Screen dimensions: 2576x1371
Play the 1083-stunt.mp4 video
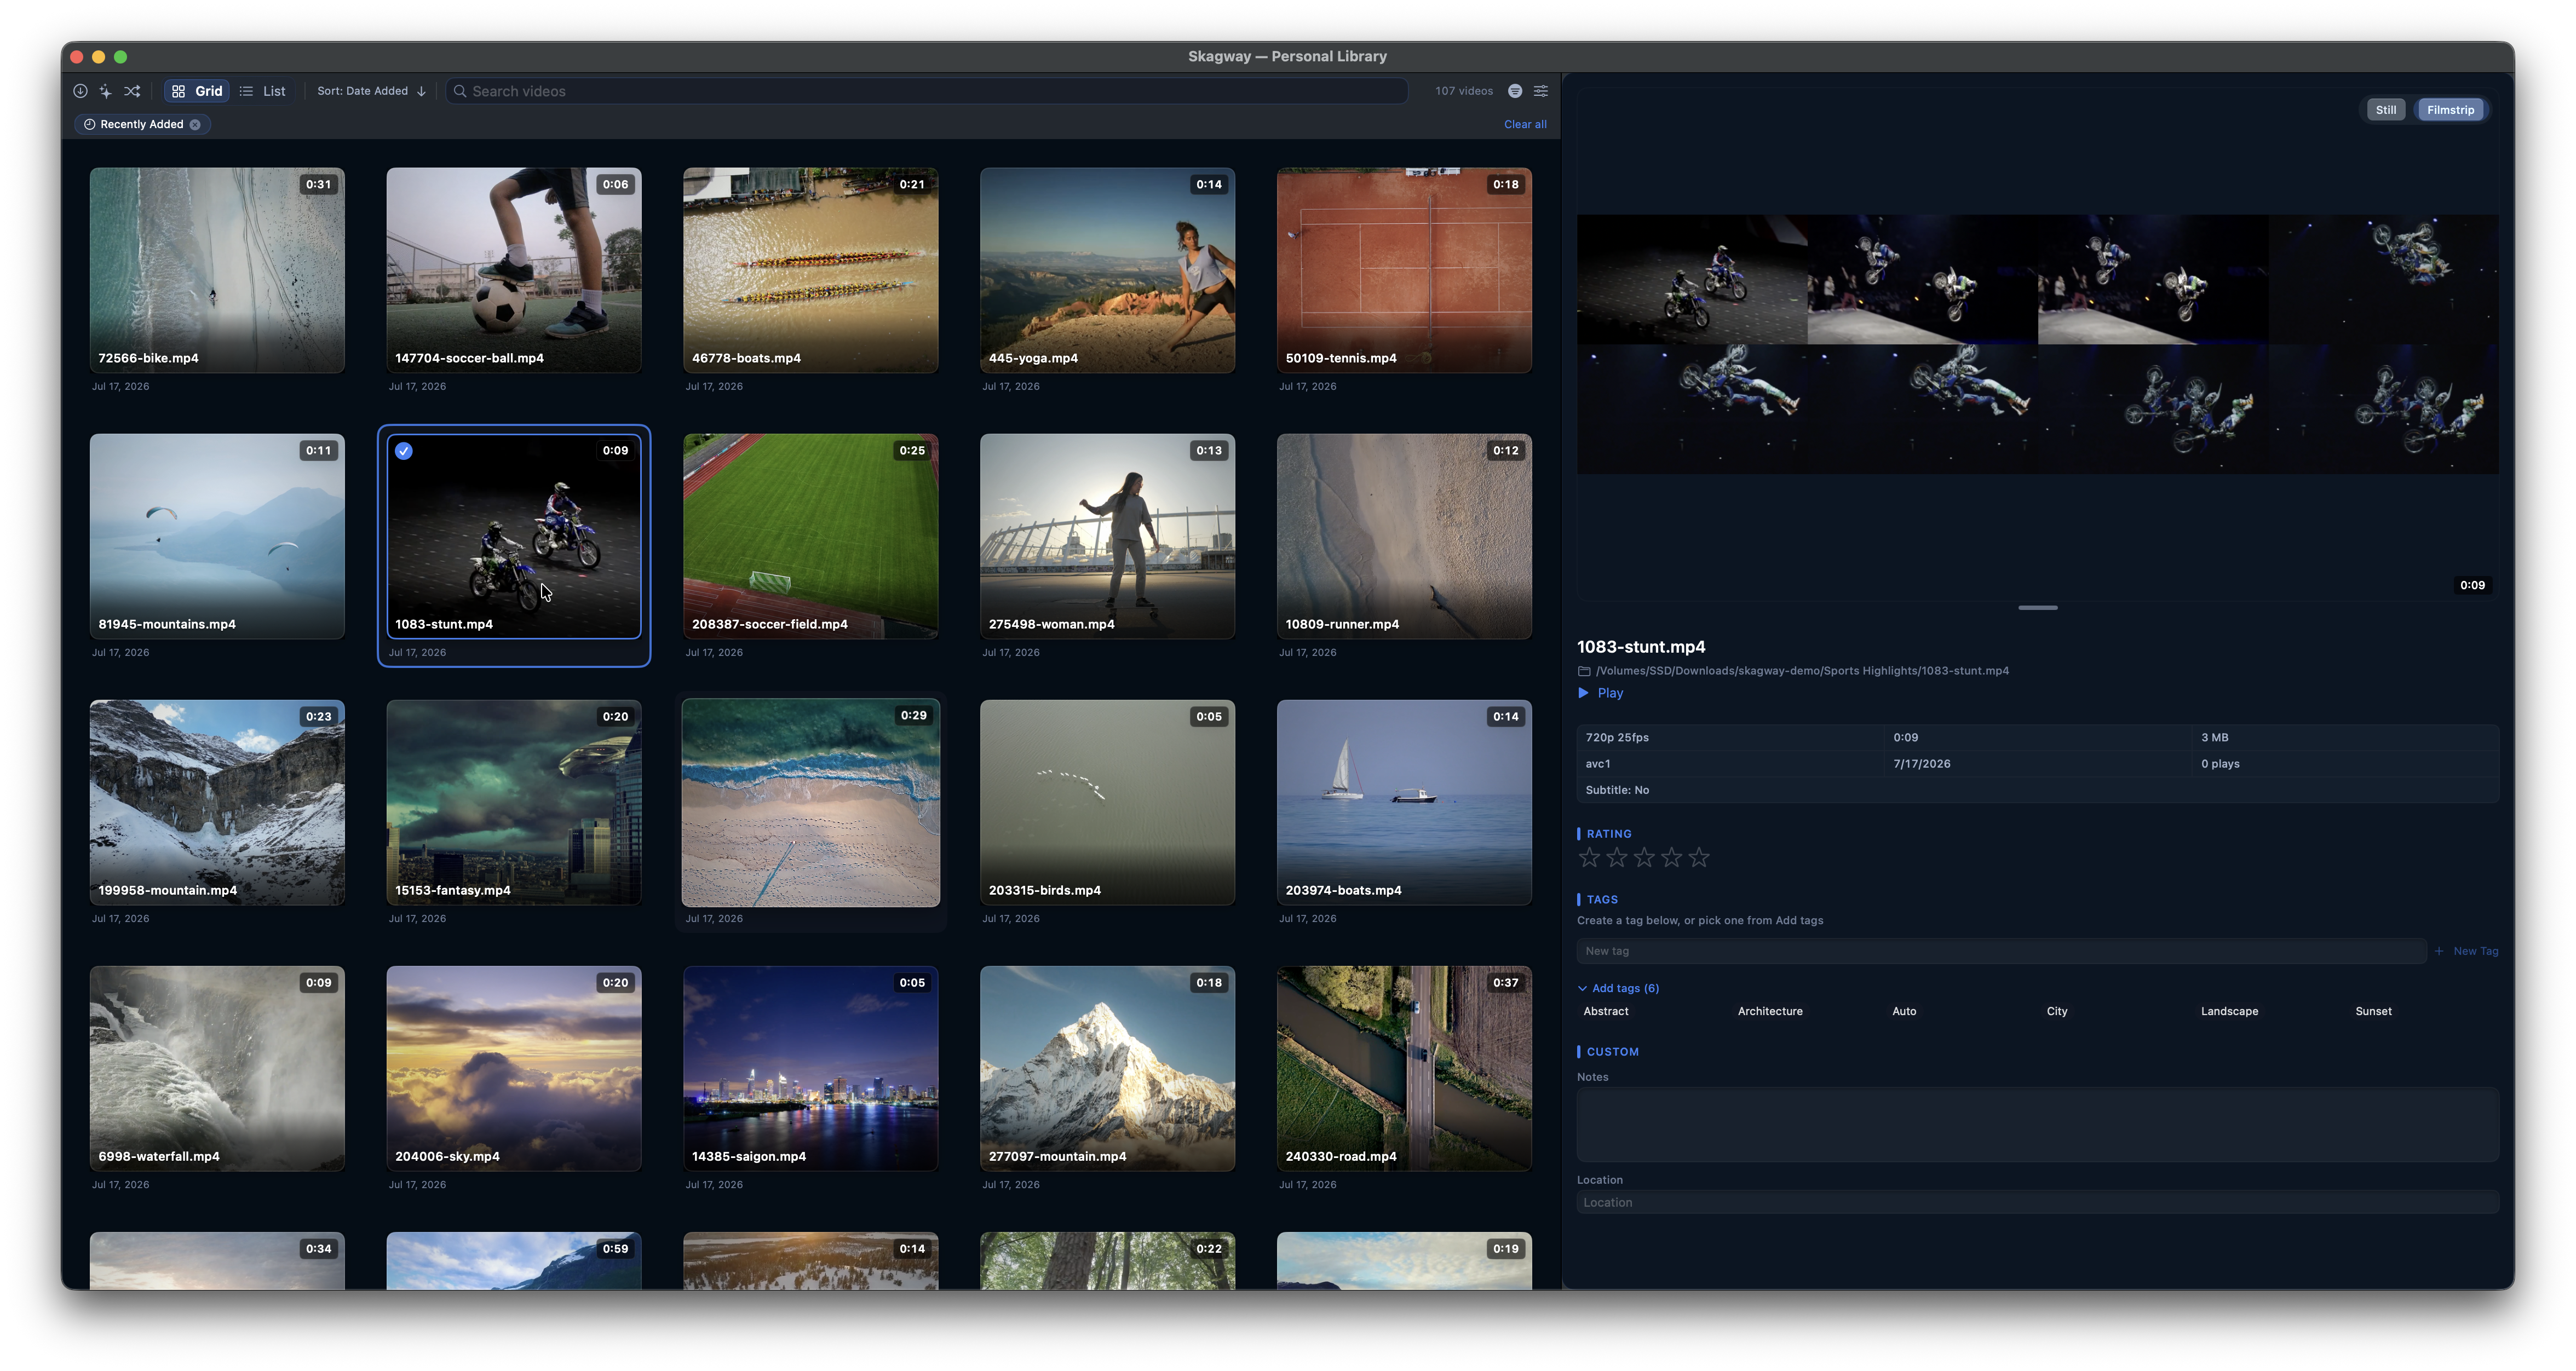[x=1600, y=693]
